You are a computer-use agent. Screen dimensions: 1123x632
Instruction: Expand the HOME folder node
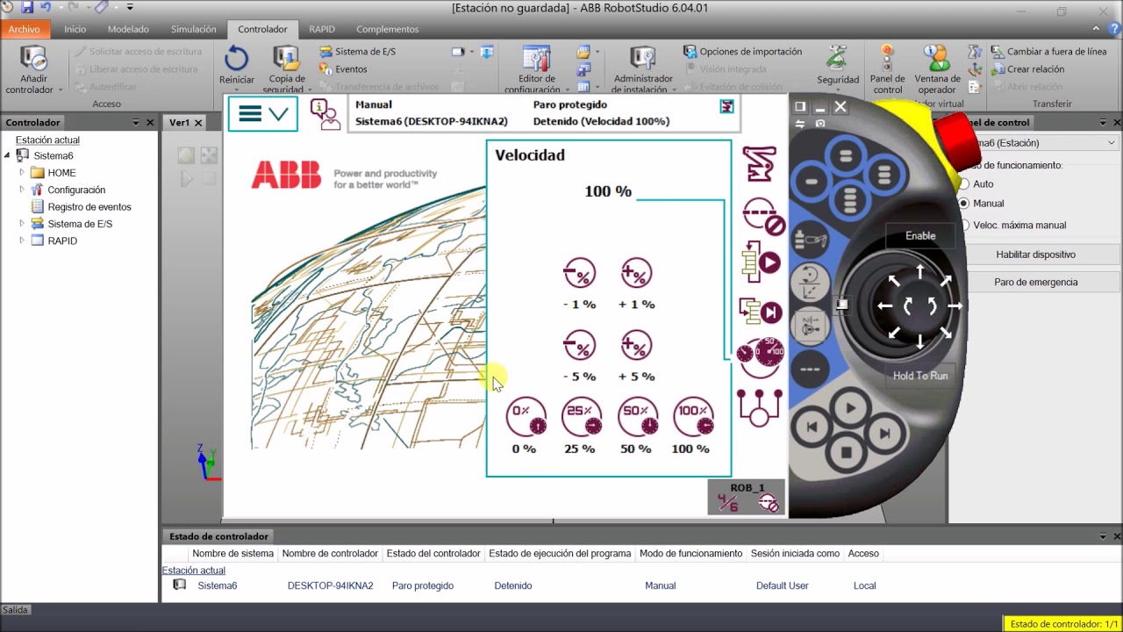click(x=22, y=173)
